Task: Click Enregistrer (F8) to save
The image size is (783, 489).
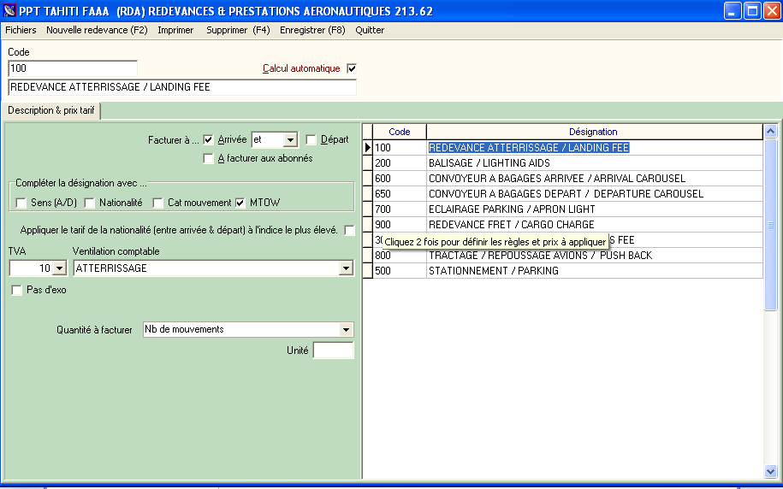Action: [x=312, y=30]
